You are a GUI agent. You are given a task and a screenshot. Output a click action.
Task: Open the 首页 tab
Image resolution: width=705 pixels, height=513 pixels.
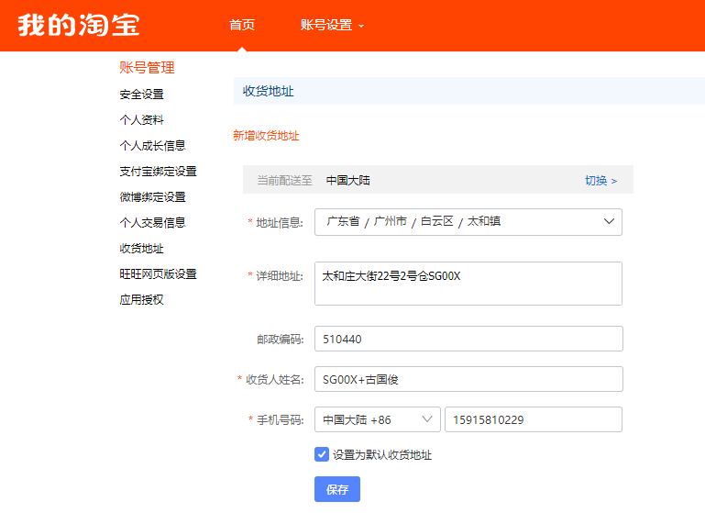pyautogui.click(x=242, y=25)
